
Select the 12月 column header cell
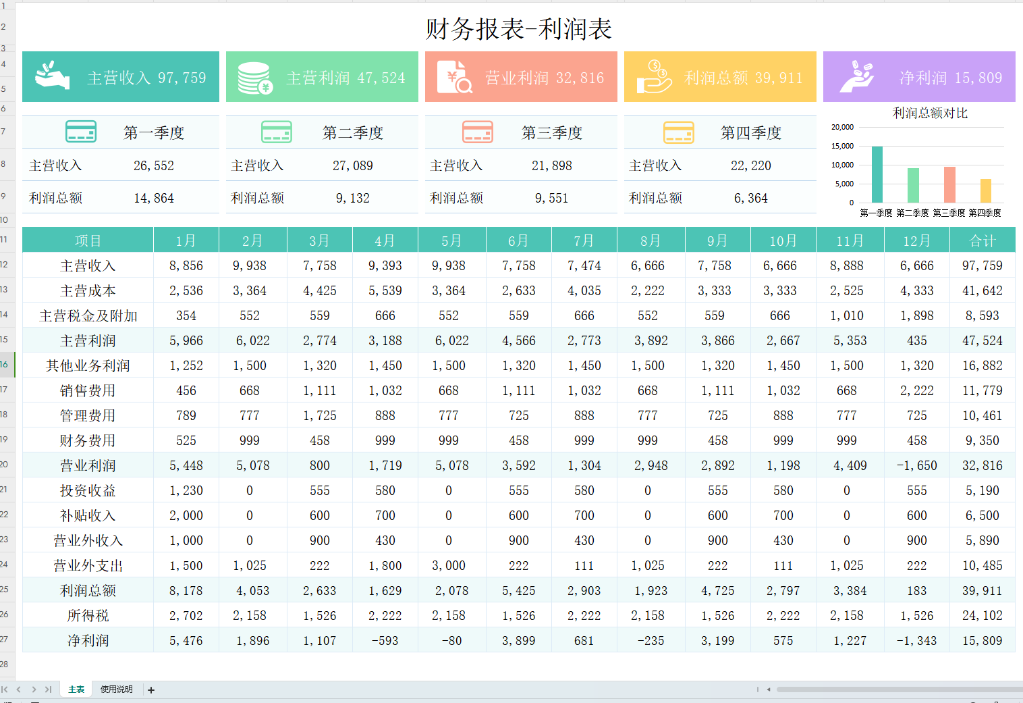click(x=916, y=240)
